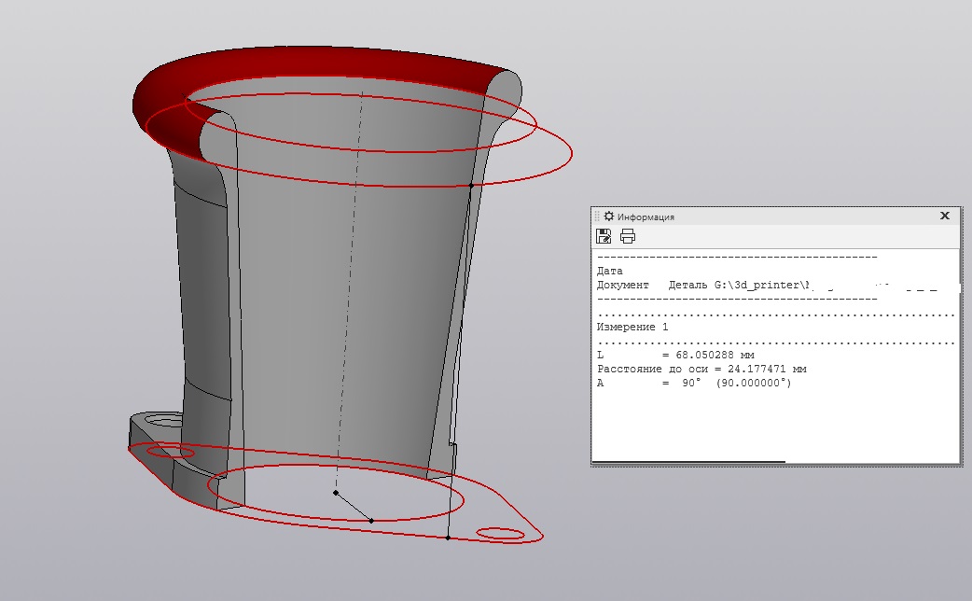Click the gear icon in Информация title

coord(609,216)
